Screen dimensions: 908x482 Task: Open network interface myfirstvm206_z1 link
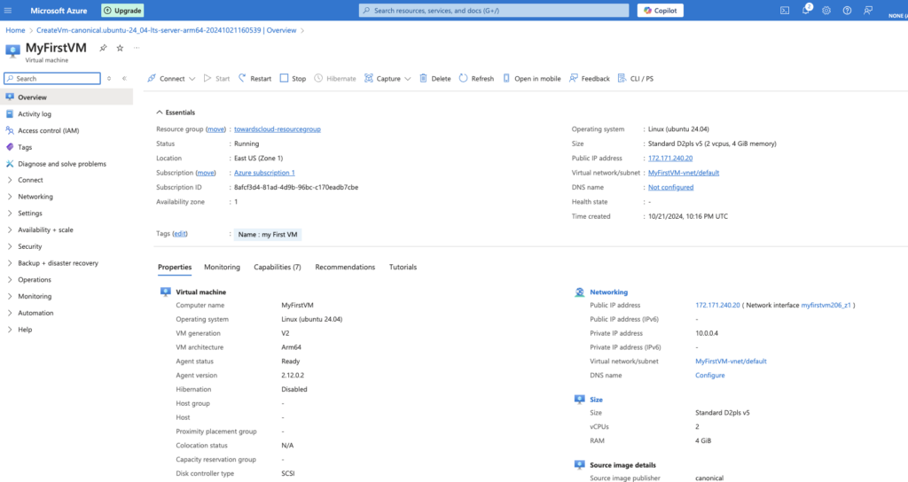[x=826, y=305]
